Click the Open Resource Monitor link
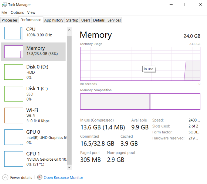 pos(63,178)
